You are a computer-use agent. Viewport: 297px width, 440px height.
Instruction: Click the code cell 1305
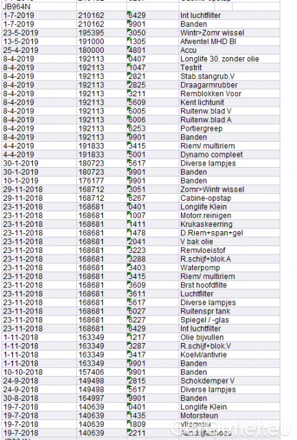[x=152, y=41]
